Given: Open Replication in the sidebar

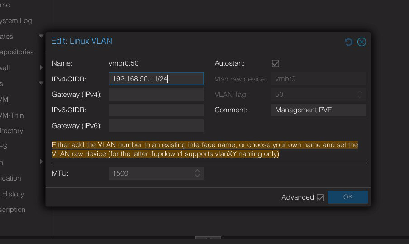Looking at the screenshot, I should point(10,178).
